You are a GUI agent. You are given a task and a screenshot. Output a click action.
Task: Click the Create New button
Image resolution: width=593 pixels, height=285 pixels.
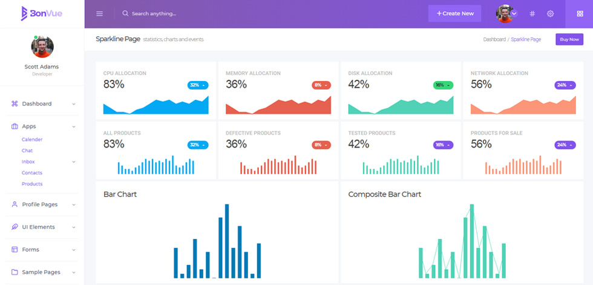454,13
